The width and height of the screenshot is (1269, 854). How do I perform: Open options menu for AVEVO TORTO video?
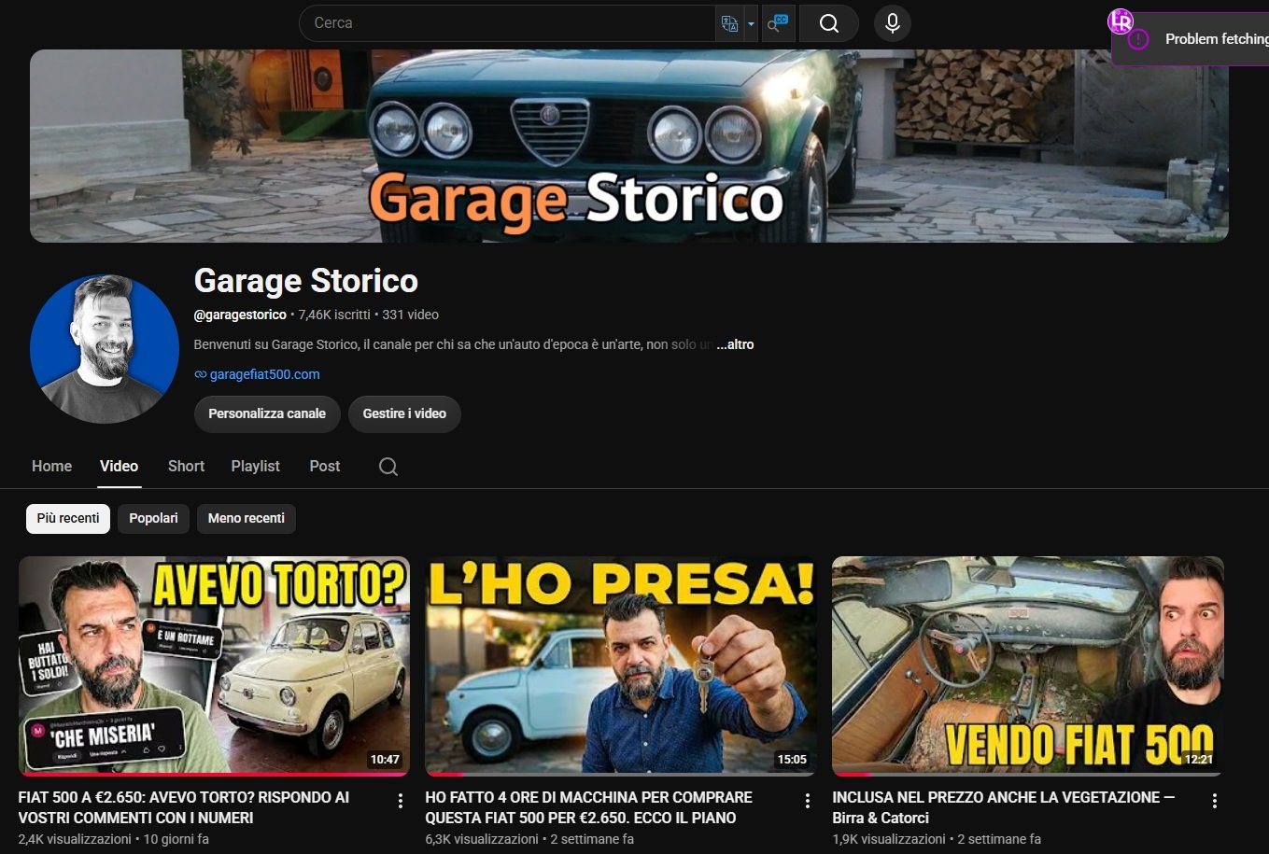[x=401, y=801]
